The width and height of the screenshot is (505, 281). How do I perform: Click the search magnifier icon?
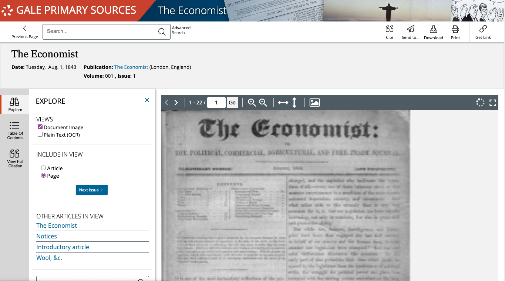pyautogui.click(x=162, y=32)
